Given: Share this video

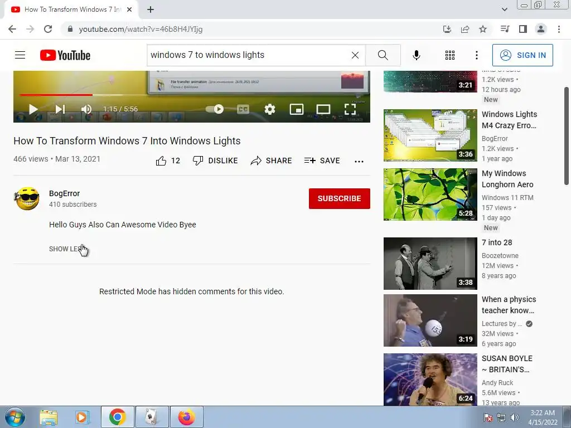Looking at the screenshot, I should (271, 160).
